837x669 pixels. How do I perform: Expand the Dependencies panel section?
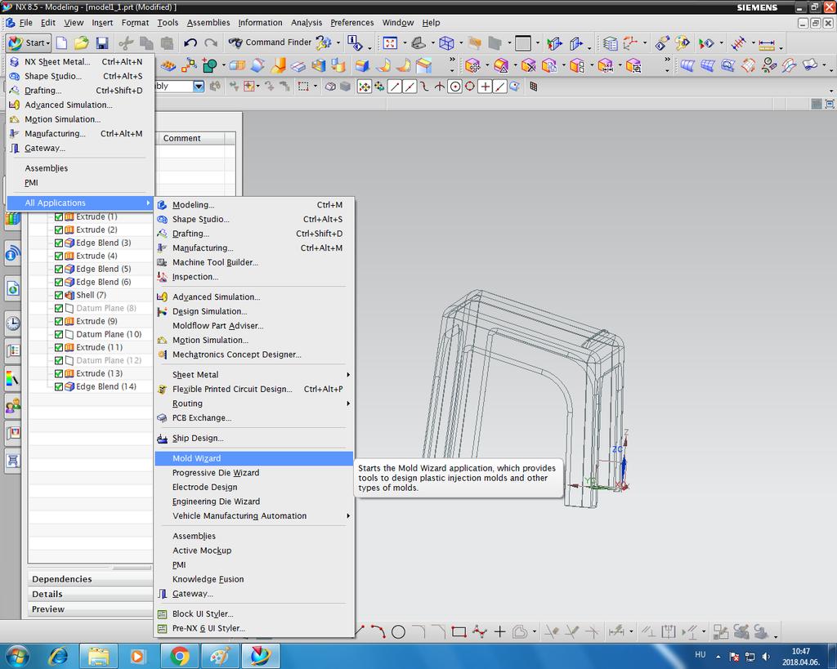tap(90, 579)
